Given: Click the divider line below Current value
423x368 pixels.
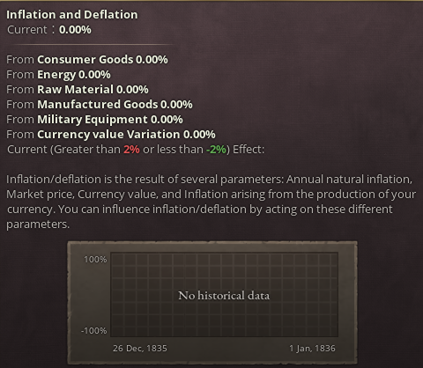Looking at the screenshot, I should pyautogui.click(x=91, y=45).
